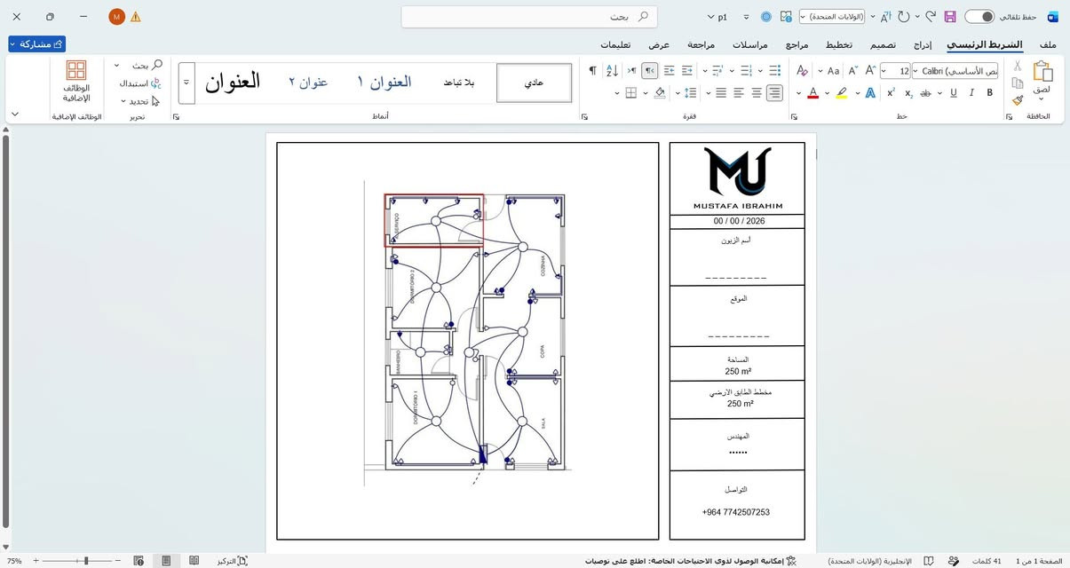Toggle Underline formatting
Viewport: 1070px width, 568px height.
point(954,93)
